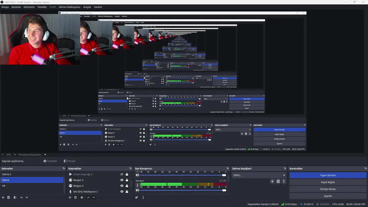Move source down in Kaynaklar toolbar

(x=94, y=198)
